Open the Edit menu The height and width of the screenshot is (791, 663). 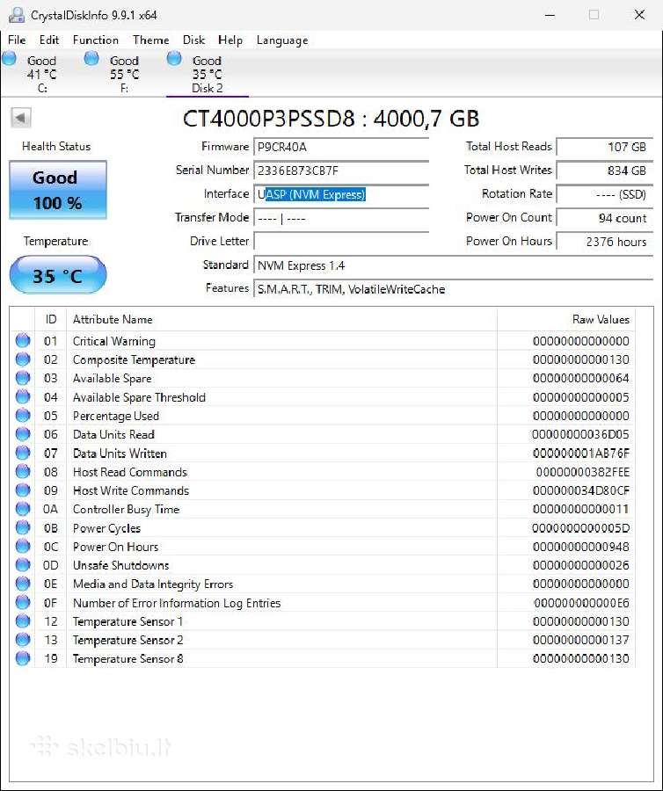pos(49,40)
